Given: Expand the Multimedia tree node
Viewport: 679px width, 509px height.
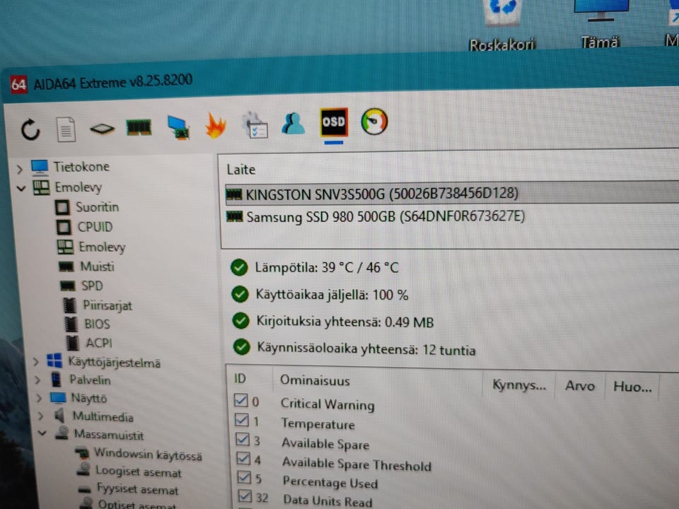Looking at the screenshot, I should point(41,416).
